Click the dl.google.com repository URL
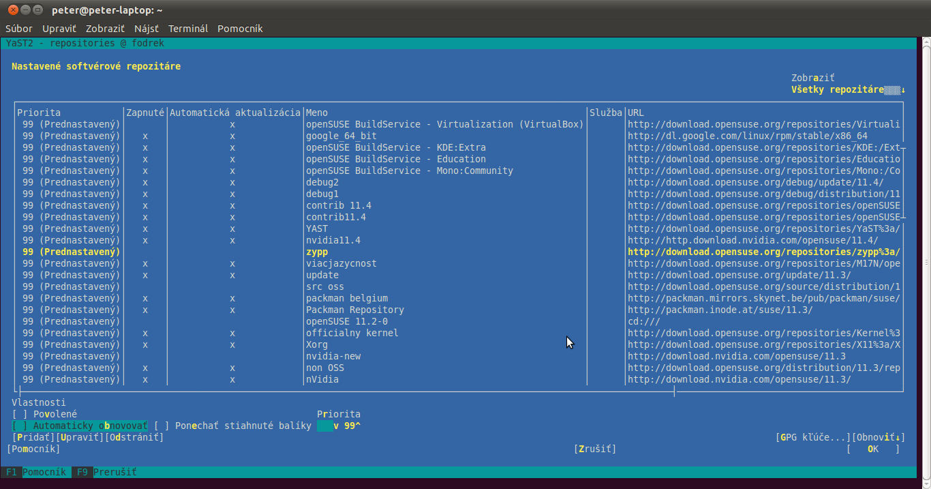Viewport: 931px width, 489px height. click(748, 136)
